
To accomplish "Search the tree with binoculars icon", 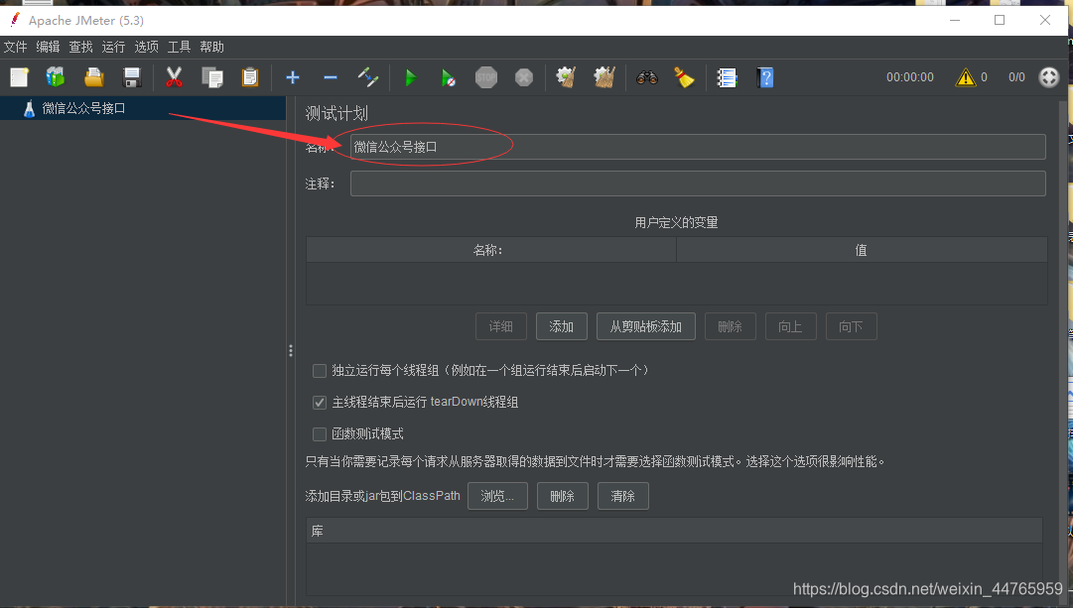I will pyautogui.click(x=646, y=77).
